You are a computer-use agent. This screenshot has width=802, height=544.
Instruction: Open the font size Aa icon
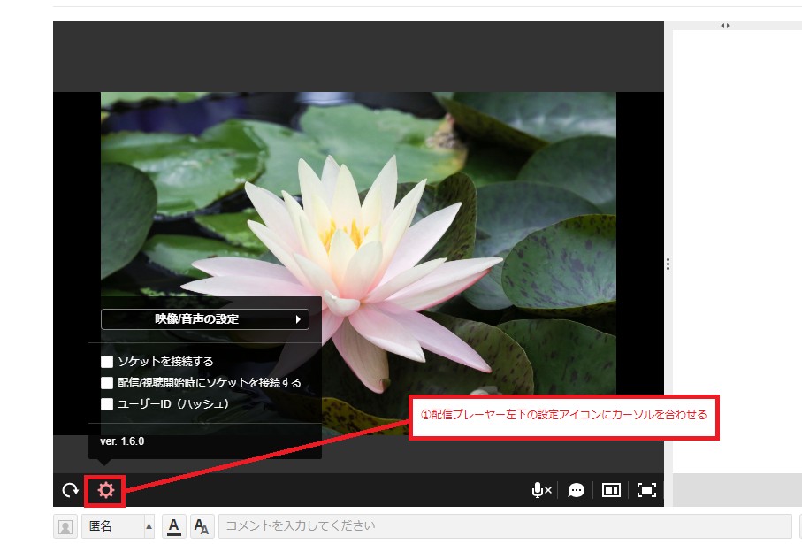[x=201, y=526]
